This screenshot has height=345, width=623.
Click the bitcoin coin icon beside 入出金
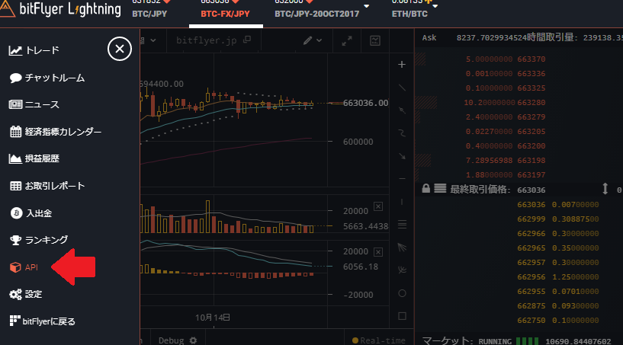(x=16, y=213)
